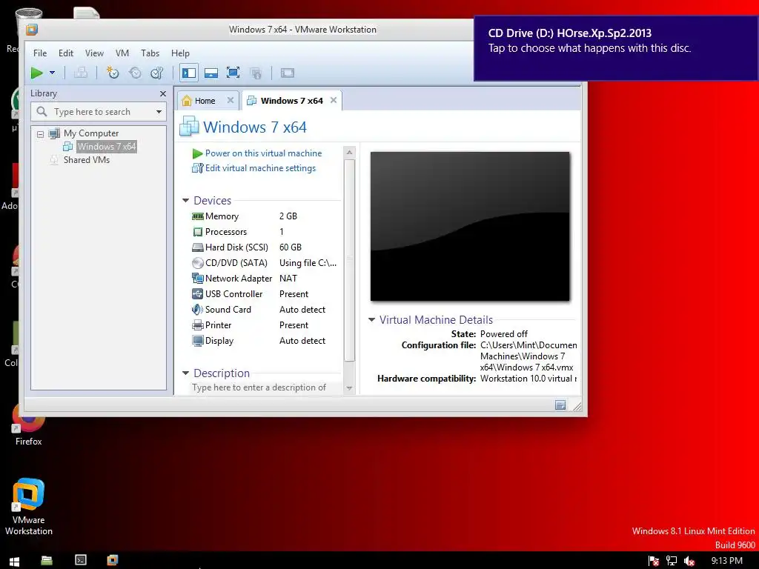Click the 9:13 PM taskbar clock
Screen dimensions: 759x569
click(726, 561)
